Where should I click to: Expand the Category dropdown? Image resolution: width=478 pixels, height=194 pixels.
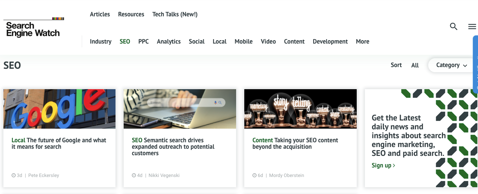(x=451, y=65)
